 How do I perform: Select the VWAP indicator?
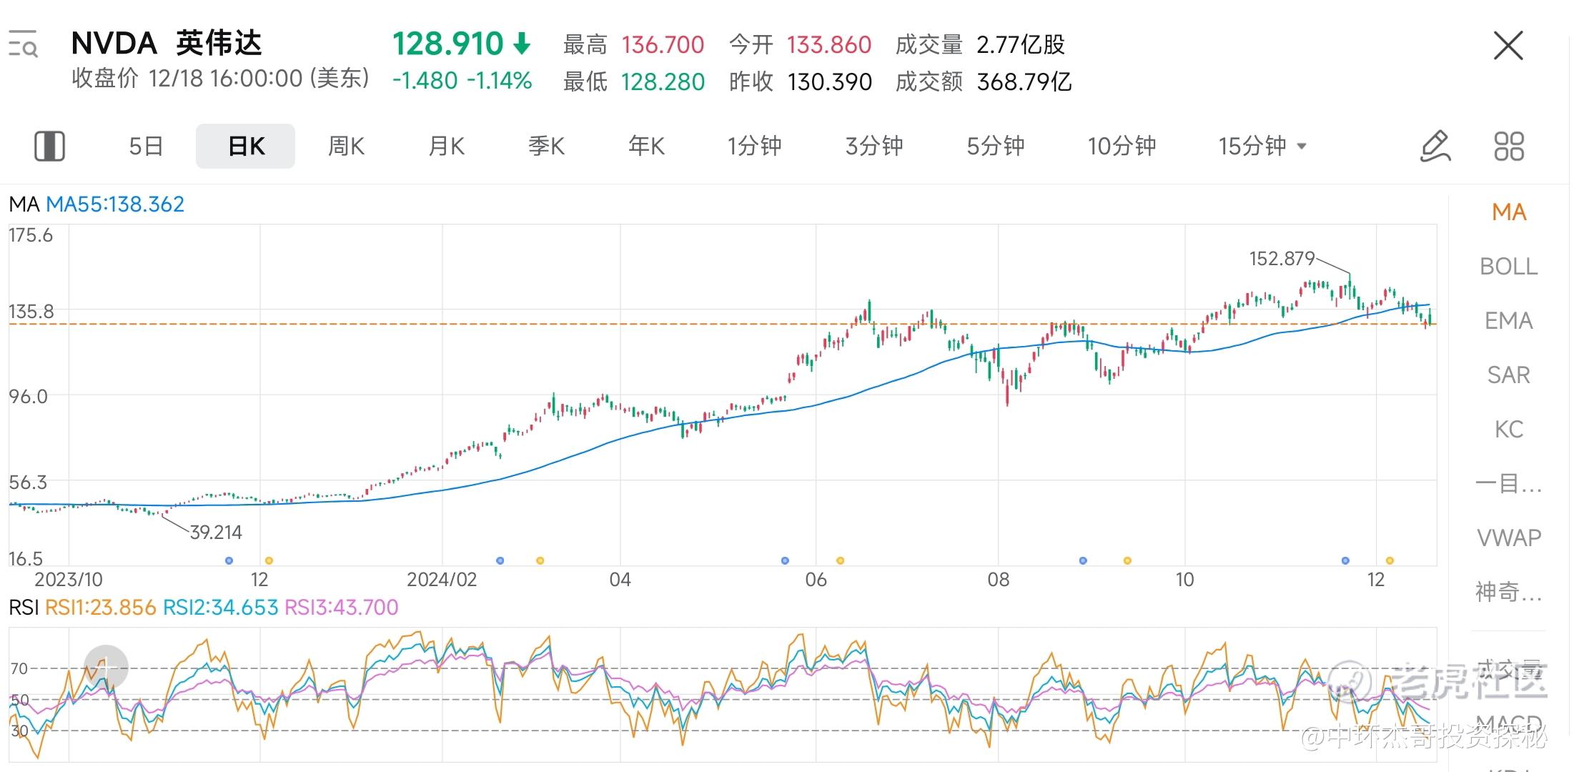tap(1508, 537)
